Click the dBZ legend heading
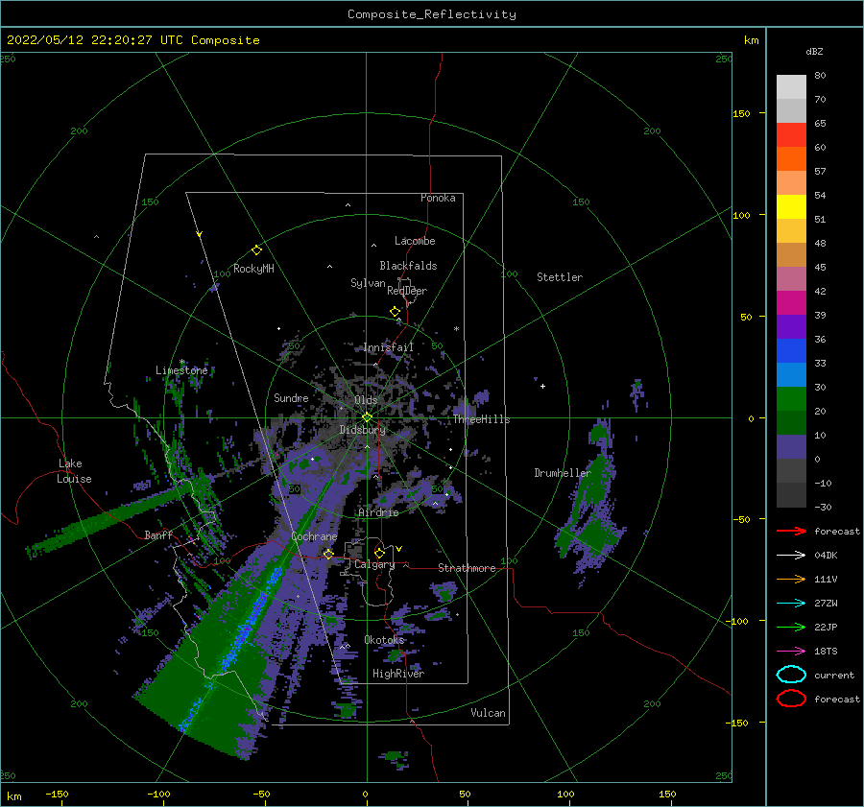 pyautogui.click(x=814, y=51)
